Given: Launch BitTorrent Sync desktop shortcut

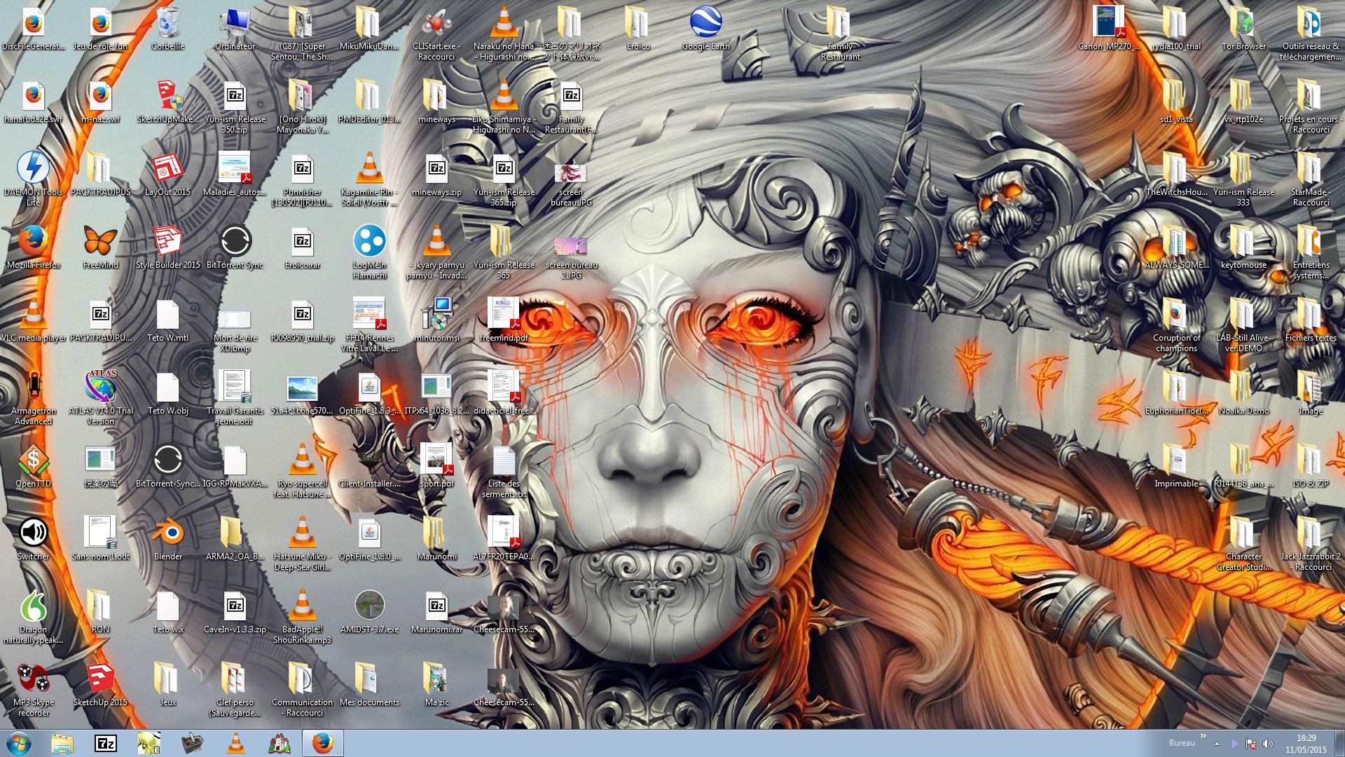Looking at the screenshot, I should pos(235,247).
